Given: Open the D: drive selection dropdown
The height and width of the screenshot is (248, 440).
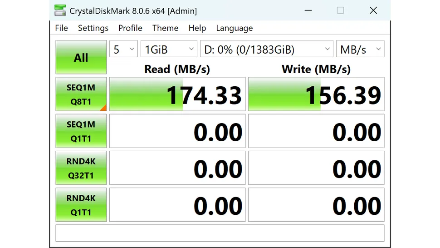Looking at the screenshot, I should tap(267, 49).
